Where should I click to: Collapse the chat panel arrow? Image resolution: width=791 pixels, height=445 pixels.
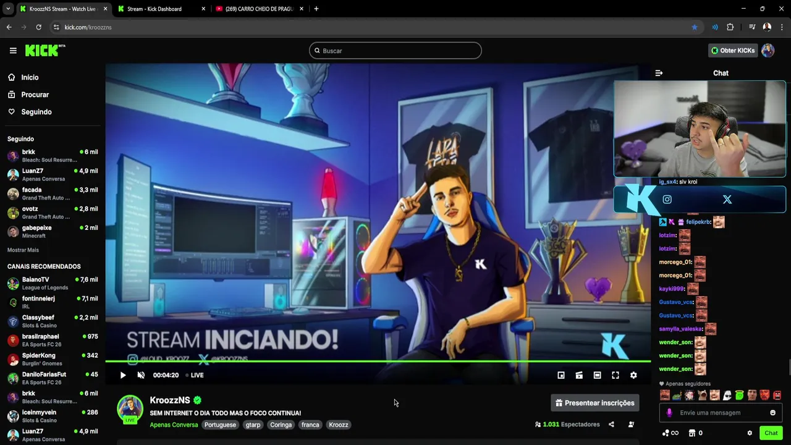pyautogui.click(x=659, y=73)
